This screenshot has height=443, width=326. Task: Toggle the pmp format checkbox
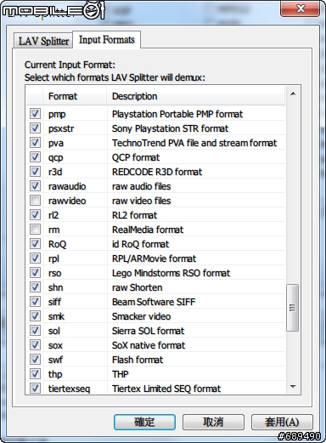[x=35, y=114]
